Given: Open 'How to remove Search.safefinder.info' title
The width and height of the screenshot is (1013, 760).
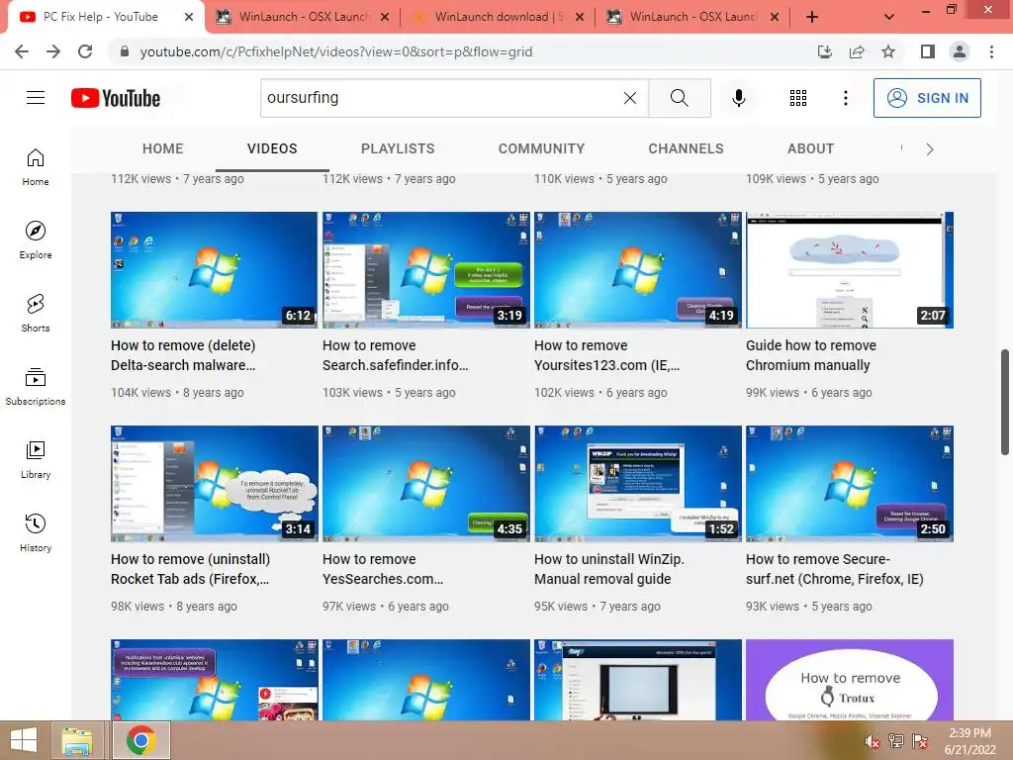Looking at the screenshot, I should pyautogui.click(x=396, y=355).
